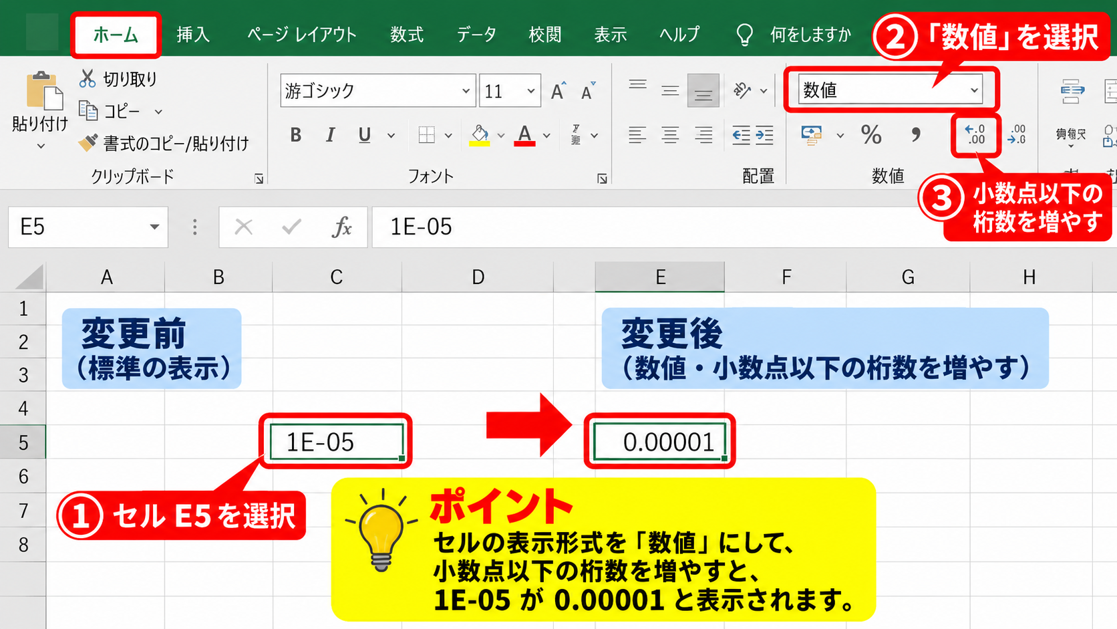Select cell E5 containing 0.00001
This screenshot has height=629, width=1117.
(660, 442)
